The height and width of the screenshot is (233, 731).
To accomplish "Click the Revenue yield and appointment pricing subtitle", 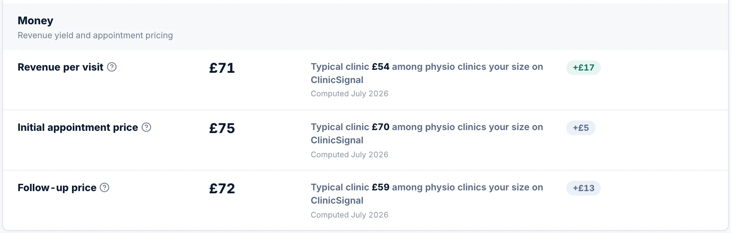I will (95, 35).
